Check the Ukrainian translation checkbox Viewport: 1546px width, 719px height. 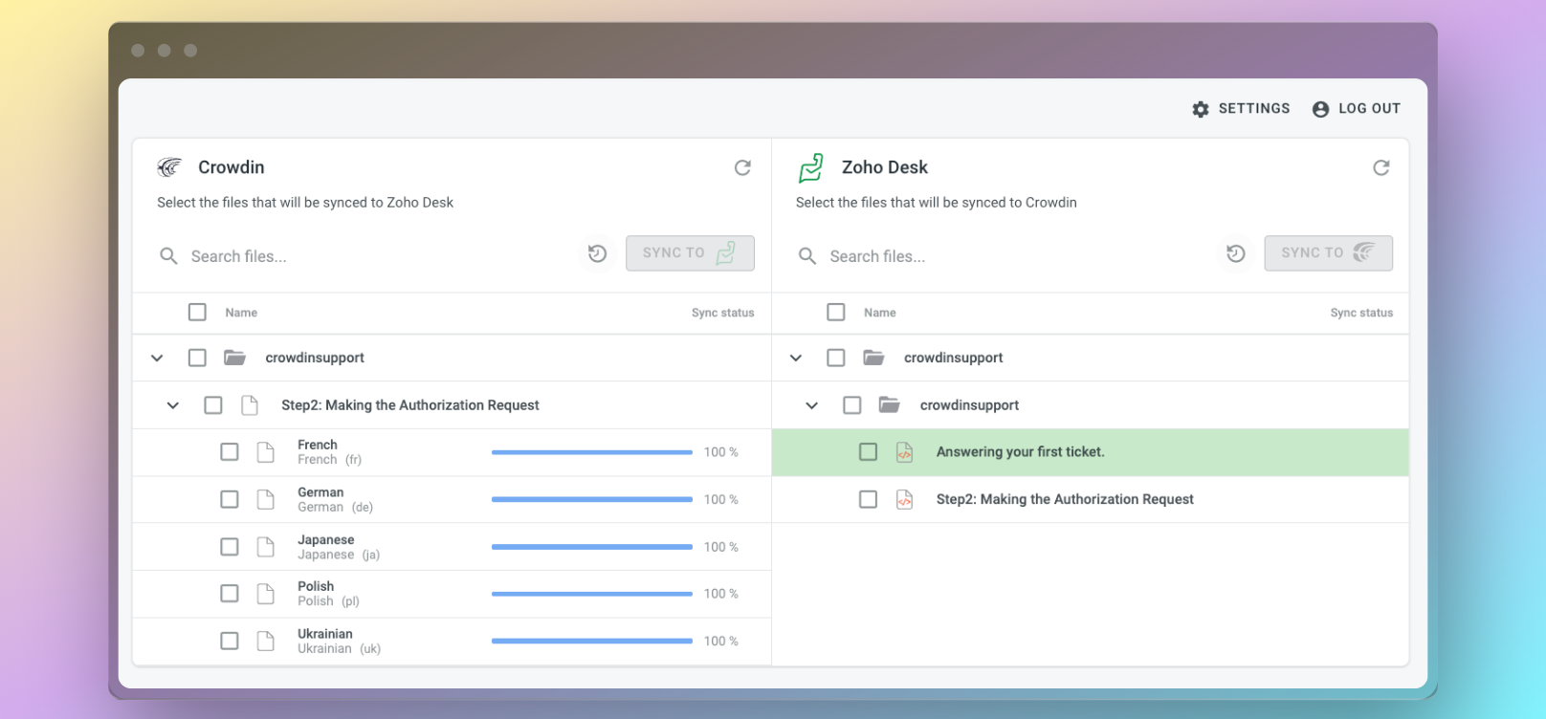pyautogui.click(x=230, y=641)
